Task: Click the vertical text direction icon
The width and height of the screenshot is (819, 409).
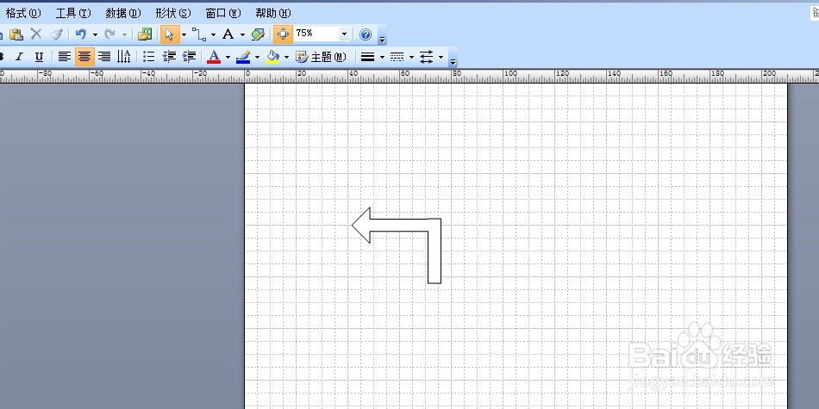Action: coord(124,57)
